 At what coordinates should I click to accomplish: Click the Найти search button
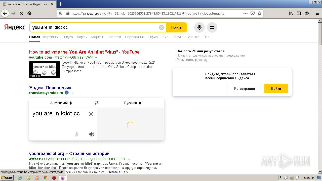[x=177, y=27]
